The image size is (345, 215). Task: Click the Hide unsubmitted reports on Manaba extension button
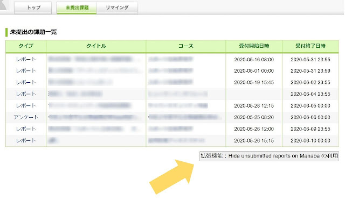pyautogui.click(x=269, y=156)
